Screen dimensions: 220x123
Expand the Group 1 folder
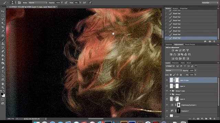pyautogui.click(x=170, y=94)
